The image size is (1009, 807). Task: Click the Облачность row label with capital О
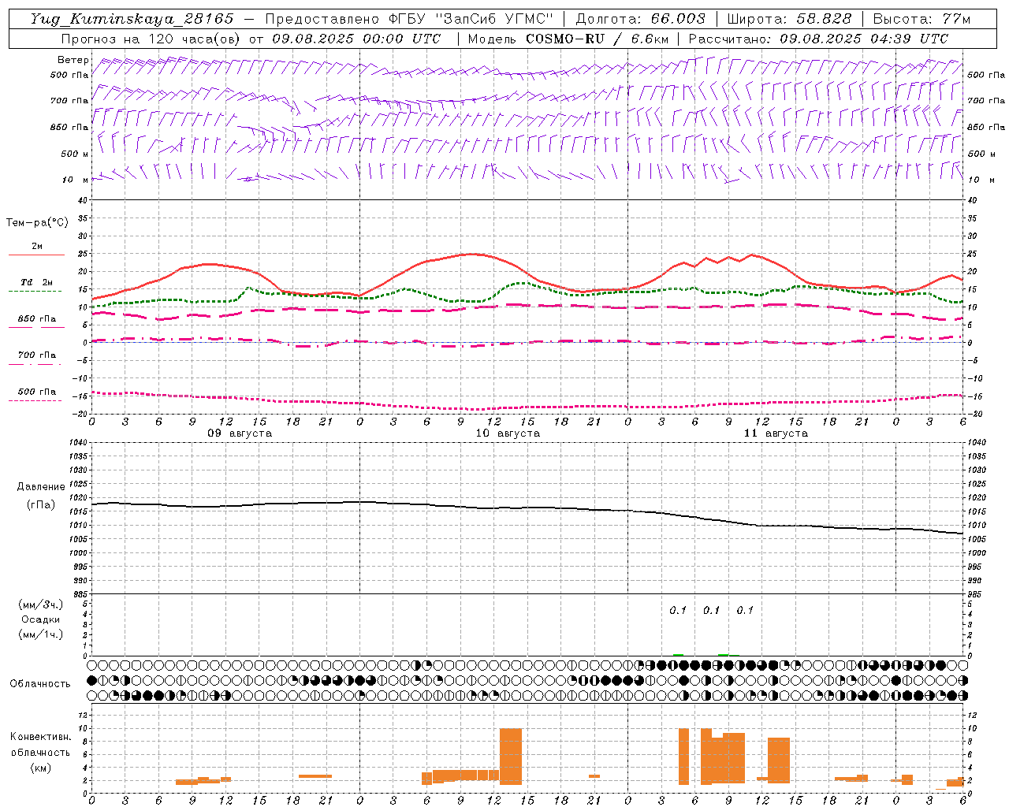point(40,684)
